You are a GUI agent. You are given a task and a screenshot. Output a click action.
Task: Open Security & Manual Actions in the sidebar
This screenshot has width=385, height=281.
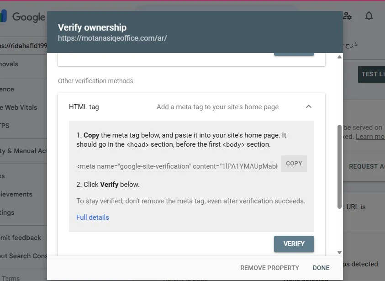tap(24, 151)
